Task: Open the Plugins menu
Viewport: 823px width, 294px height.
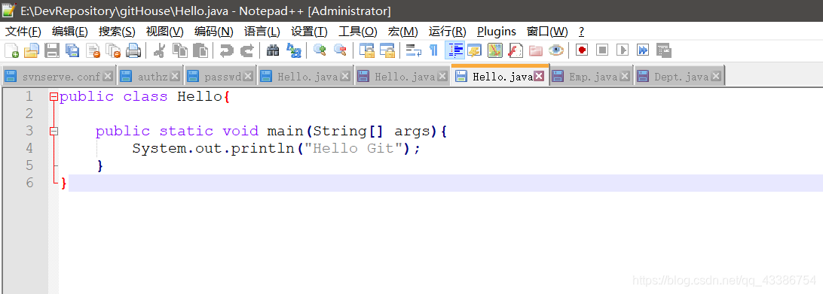Action: pyautogui.click(x=497, y=32)
